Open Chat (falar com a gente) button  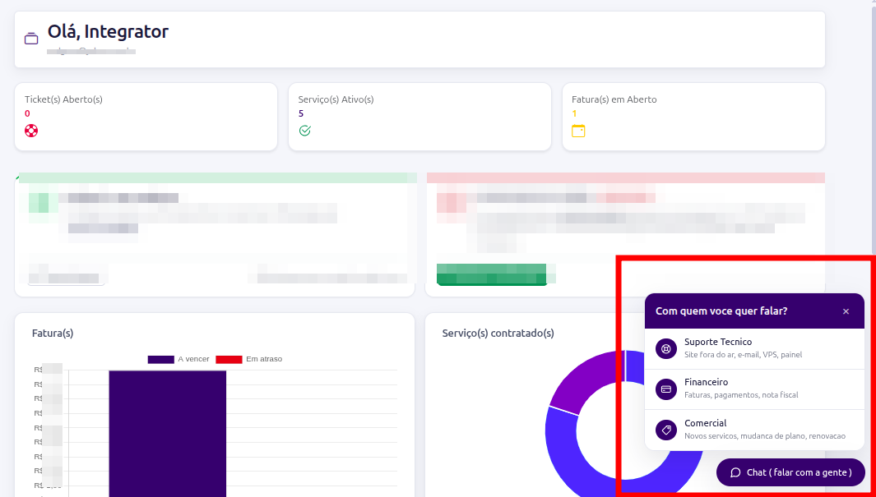790,472
